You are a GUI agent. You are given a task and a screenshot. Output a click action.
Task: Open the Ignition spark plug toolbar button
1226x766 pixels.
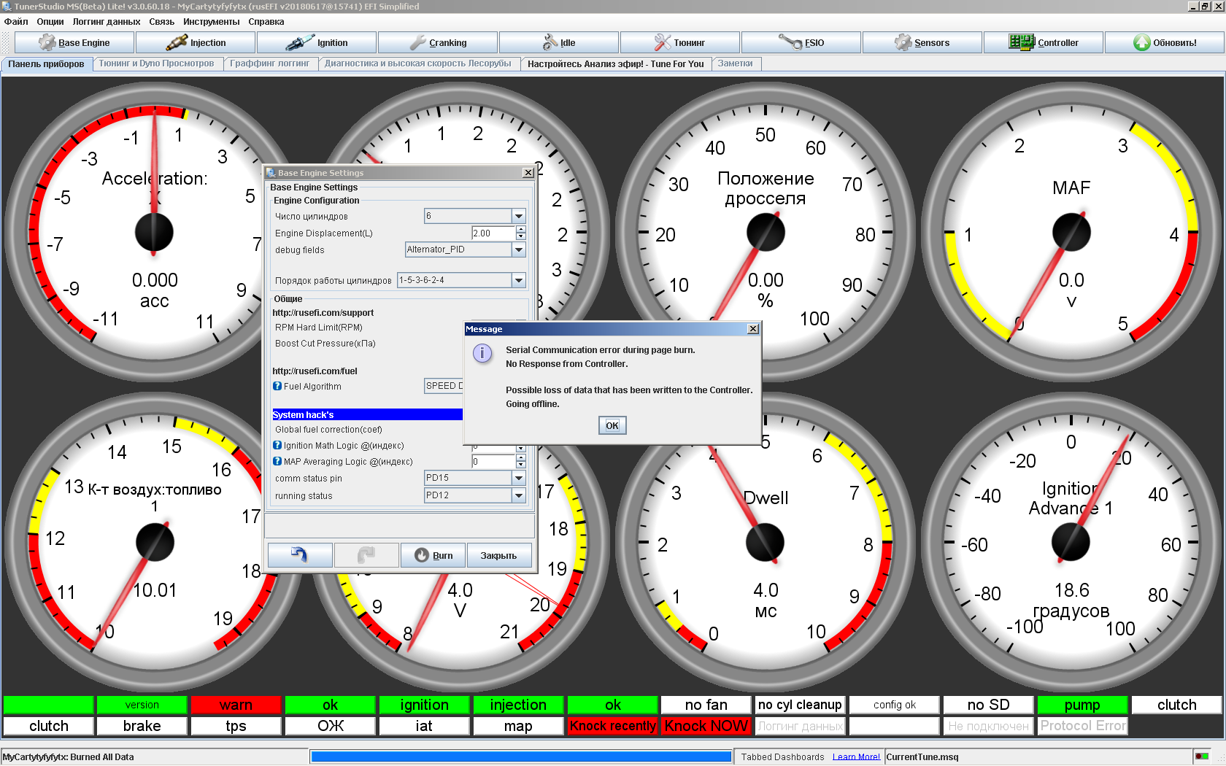[x=316, y=42]
